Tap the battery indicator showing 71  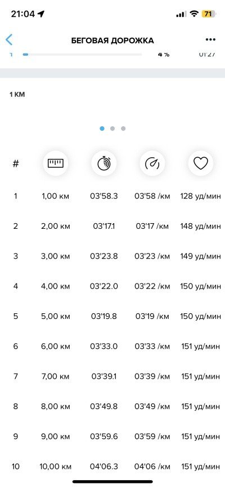(208, 14)
